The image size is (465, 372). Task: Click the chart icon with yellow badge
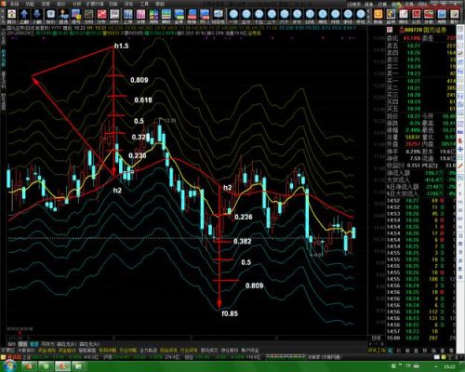pos(76,15)
